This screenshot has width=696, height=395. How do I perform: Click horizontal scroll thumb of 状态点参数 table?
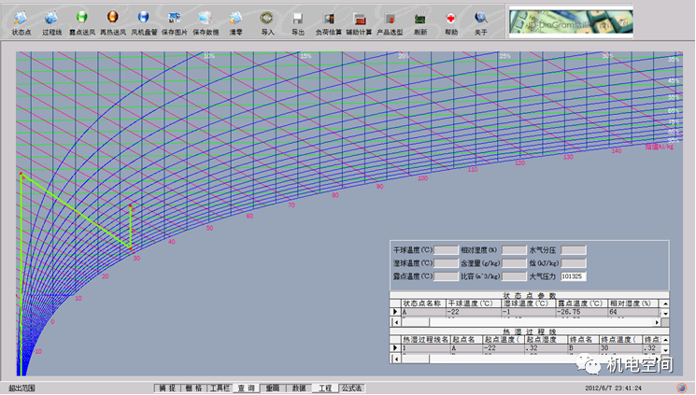[415, 322]
